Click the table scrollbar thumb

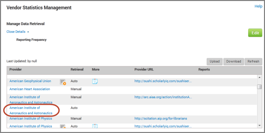click(x=259, y=87)
